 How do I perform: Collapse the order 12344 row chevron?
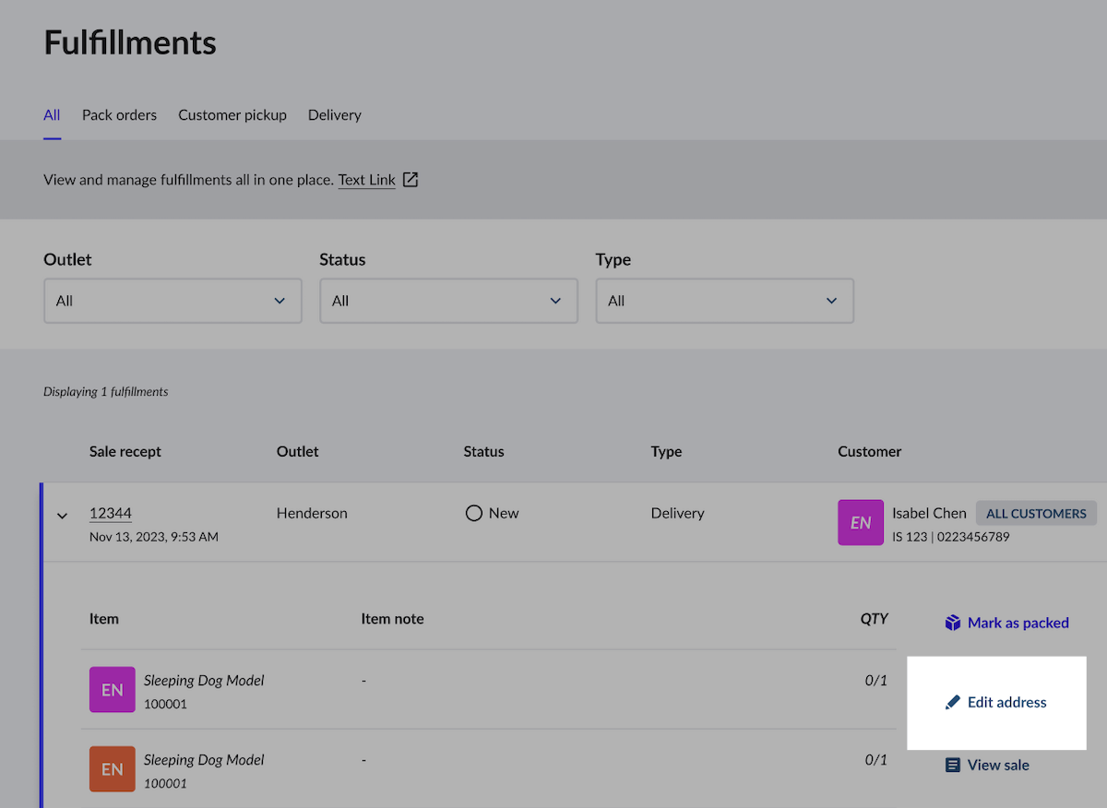point(62,516)
